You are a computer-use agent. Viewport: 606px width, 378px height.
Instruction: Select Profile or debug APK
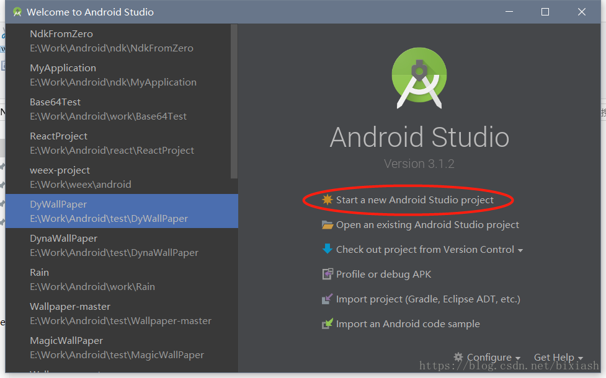[383, 274]
